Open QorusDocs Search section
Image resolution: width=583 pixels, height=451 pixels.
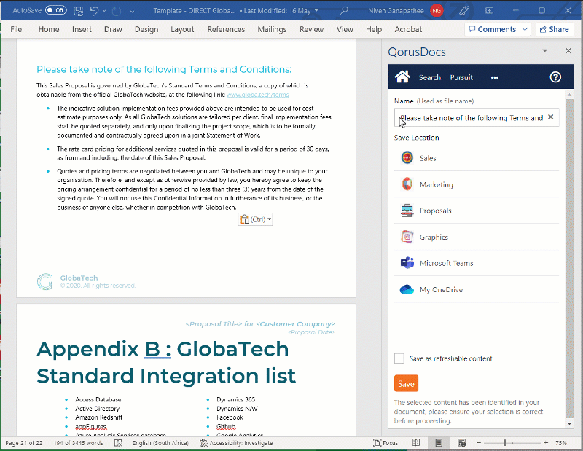pyautogui.click(x=430, y=77)
